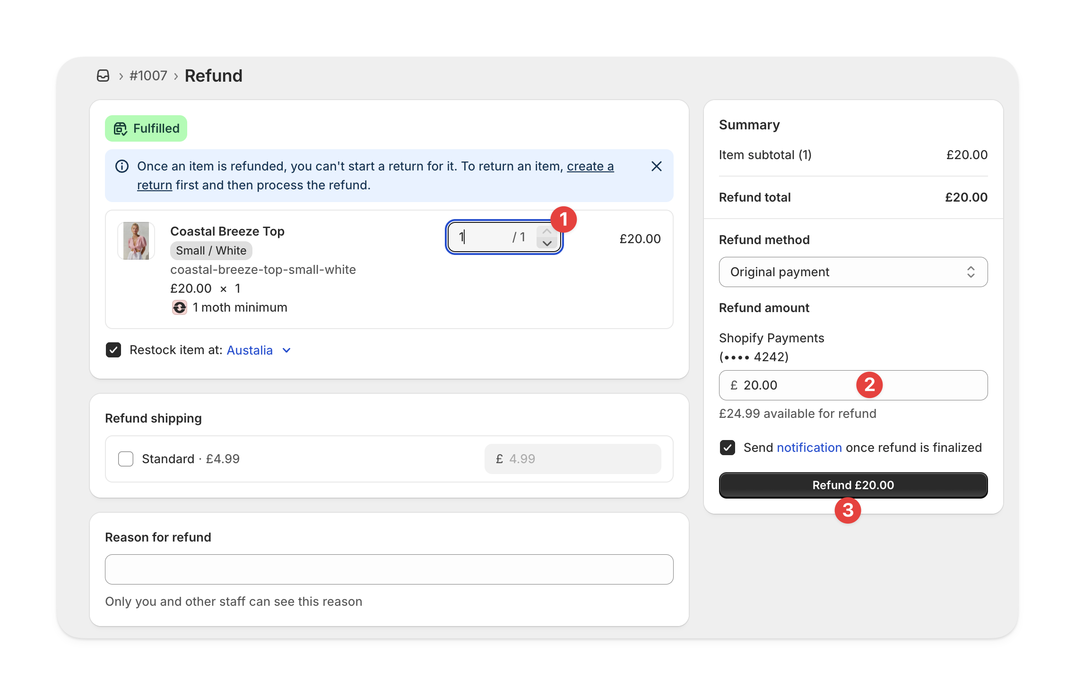Click the info circle icon in banner

pyautogui.click(x=122, y=166)
